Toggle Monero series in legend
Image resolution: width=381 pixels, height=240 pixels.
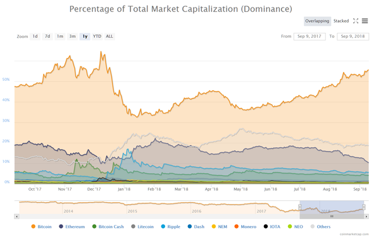[246, 227]
